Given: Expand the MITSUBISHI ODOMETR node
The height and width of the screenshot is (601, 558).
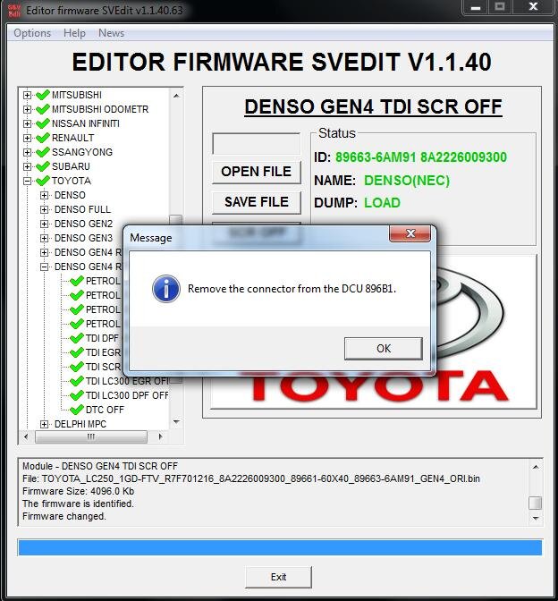Looking at the screenshot, I should coord(27,109).
